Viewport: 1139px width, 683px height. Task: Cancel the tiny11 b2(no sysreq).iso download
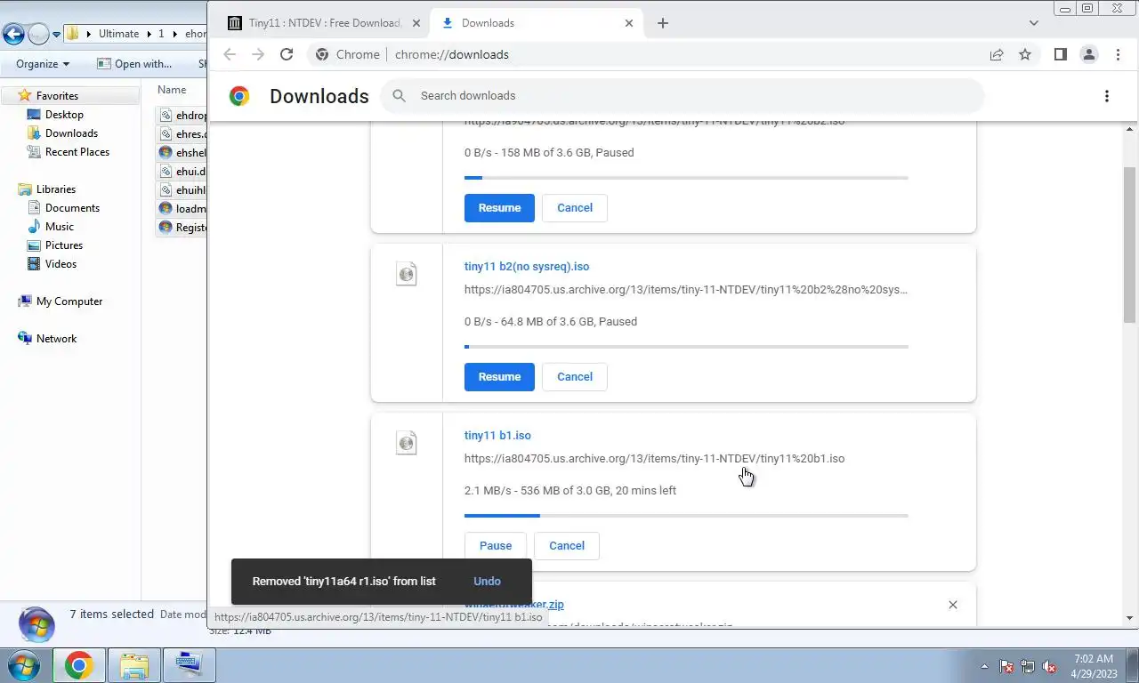point(575,377)
